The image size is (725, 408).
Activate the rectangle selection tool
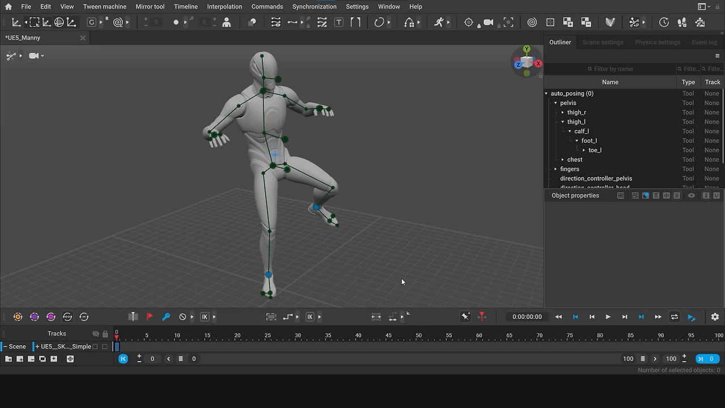pos(35,23)
